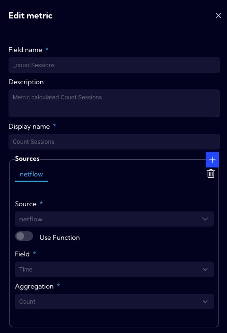Click the Sources section heading
This screenshot has width=227, height=333.
27,158
